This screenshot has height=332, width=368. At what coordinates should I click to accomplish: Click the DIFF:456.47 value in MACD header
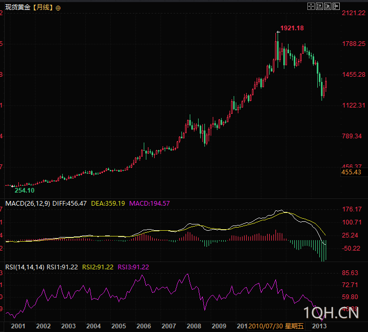tap(70, 203)
